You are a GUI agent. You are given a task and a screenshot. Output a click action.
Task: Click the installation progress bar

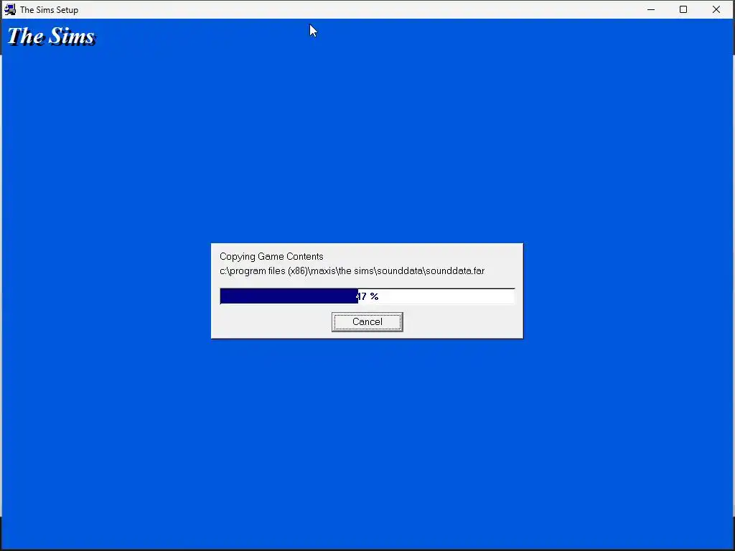[x=367, y=296]
